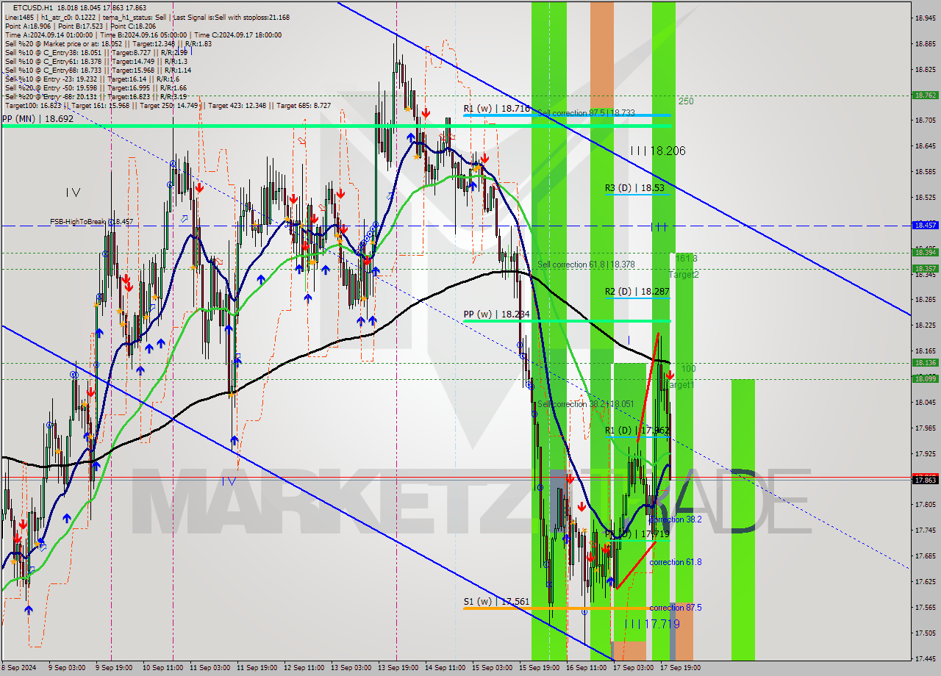Click the blue 'correction 61.8' label

click(675, 562)
